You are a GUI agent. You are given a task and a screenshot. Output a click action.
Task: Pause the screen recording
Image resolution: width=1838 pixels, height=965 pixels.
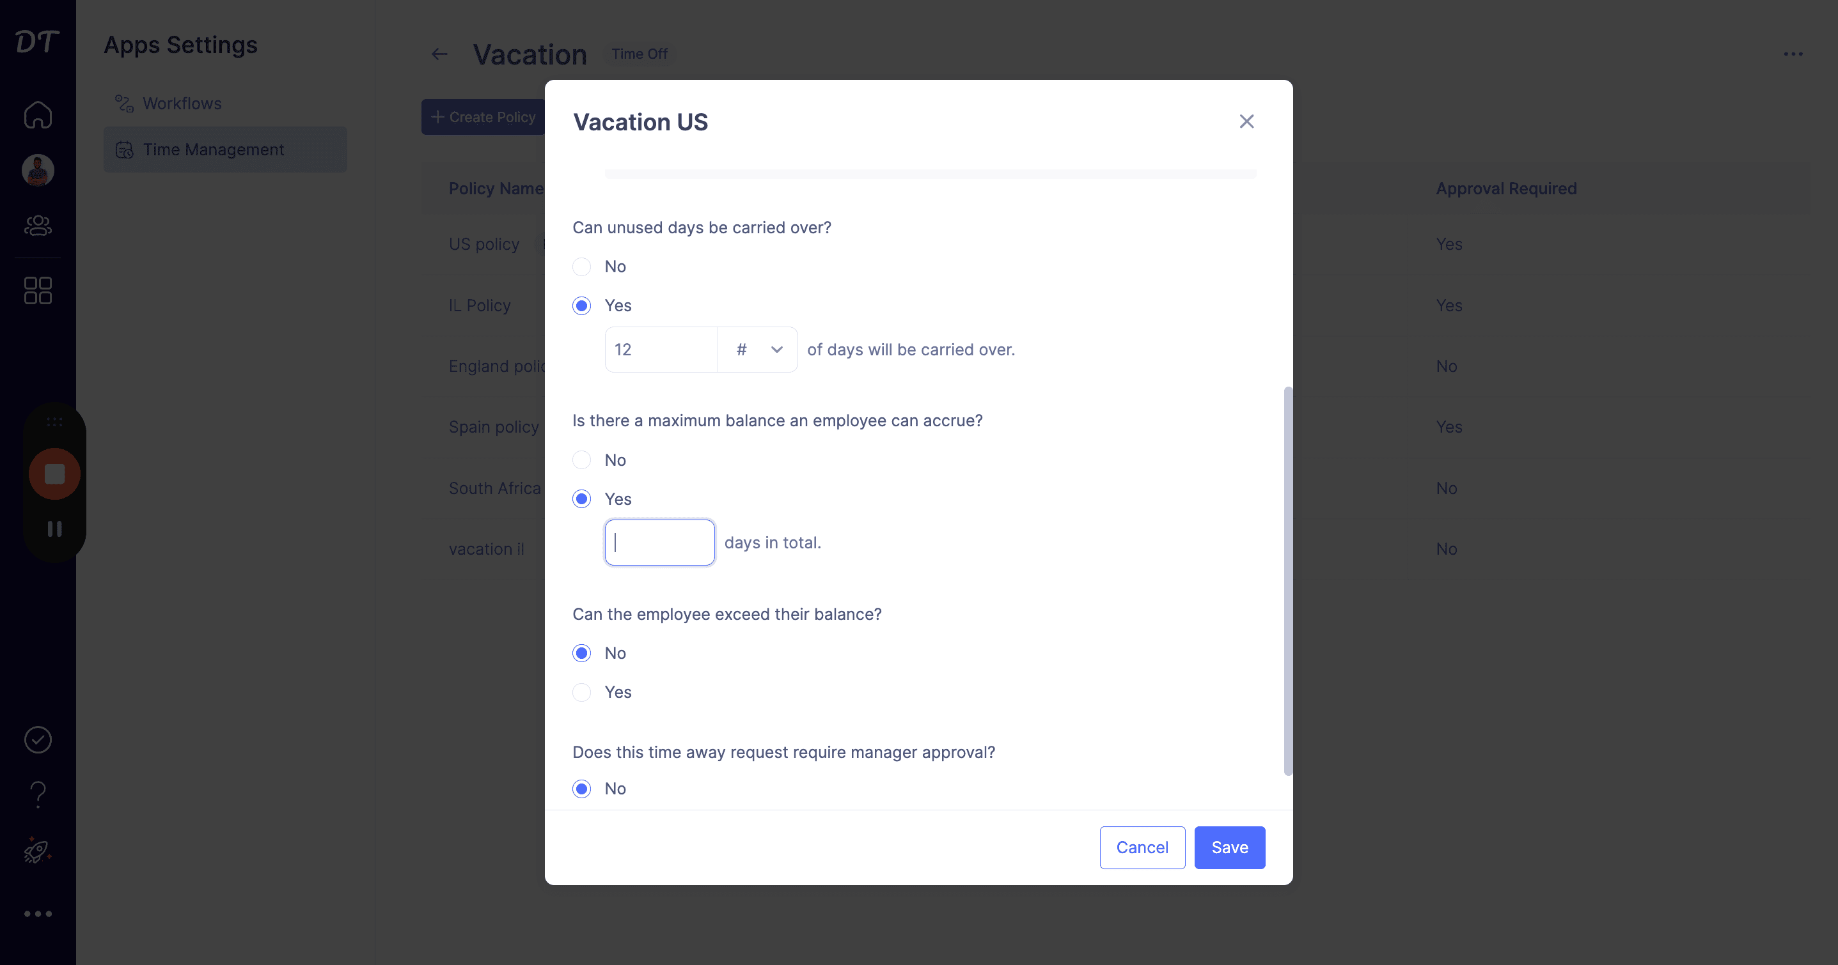coord(55,529)
